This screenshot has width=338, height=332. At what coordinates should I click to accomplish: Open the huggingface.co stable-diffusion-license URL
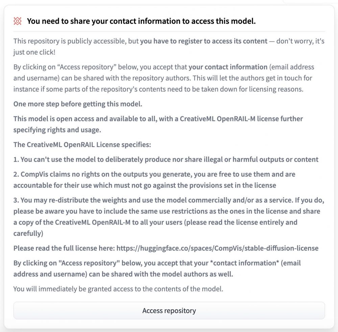217,248
